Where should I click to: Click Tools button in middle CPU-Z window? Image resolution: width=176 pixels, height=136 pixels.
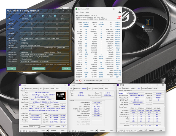click(x=92, y=131)
